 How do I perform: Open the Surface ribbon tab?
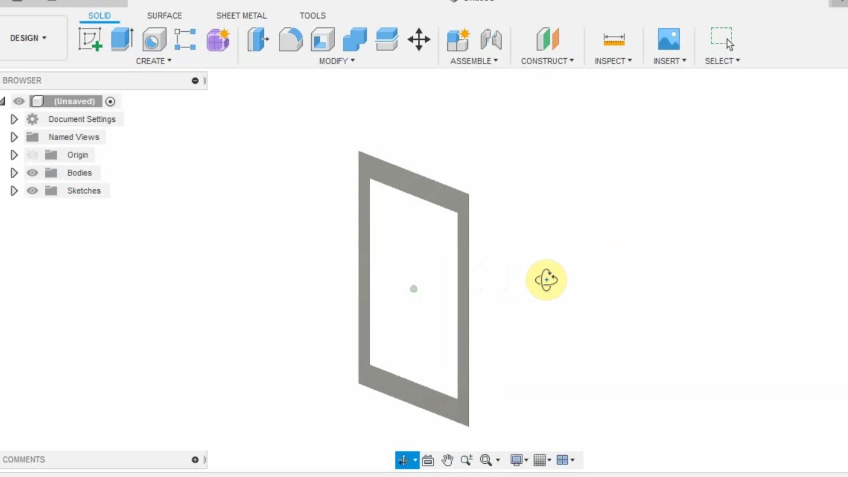point(164,15)
